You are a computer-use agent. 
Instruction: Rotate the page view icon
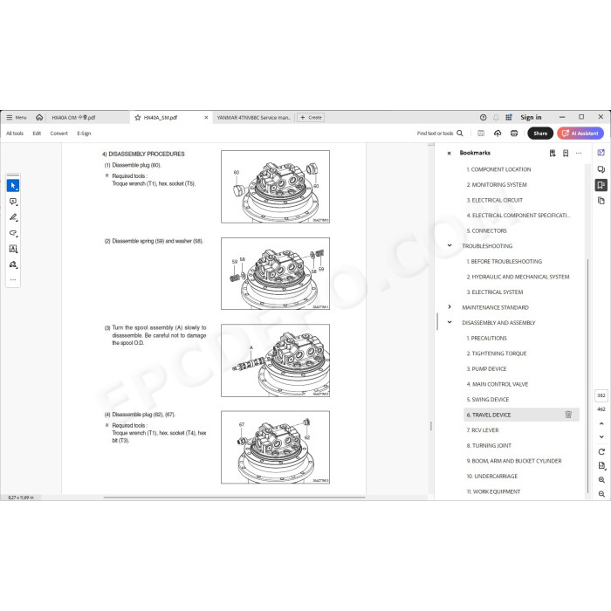(x=601, y=451)
